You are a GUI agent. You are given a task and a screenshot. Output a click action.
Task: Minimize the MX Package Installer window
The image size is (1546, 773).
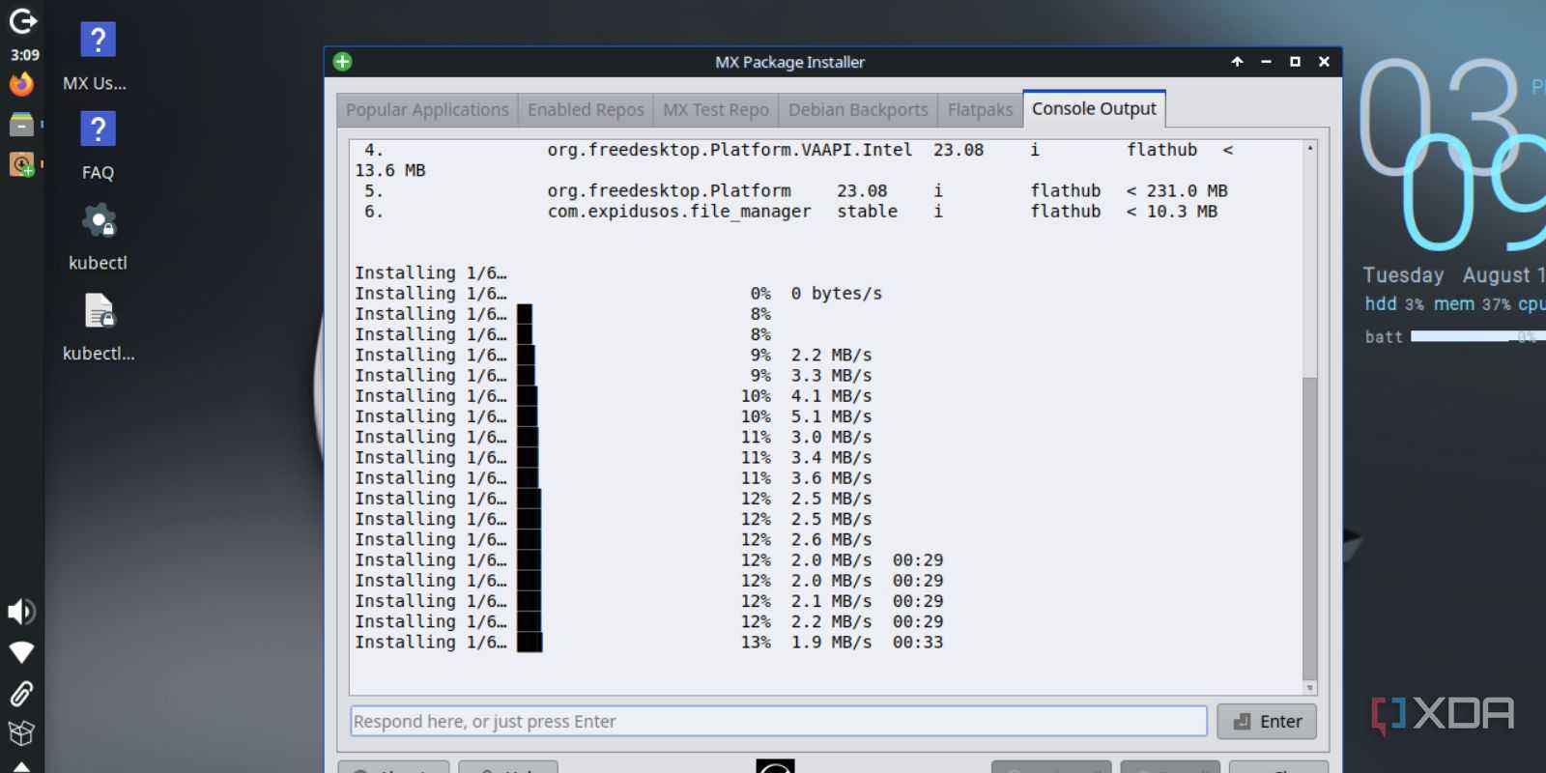click(1266, 62)
